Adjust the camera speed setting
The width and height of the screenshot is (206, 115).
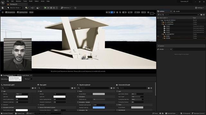(144, 12)
